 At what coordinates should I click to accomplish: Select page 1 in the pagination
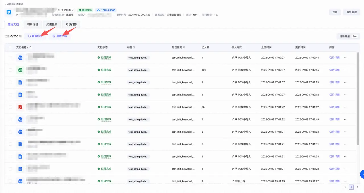click(x=351, y=187)
